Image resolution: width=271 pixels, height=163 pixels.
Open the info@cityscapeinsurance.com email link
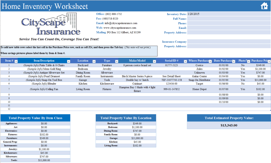[x=121, y=23]
